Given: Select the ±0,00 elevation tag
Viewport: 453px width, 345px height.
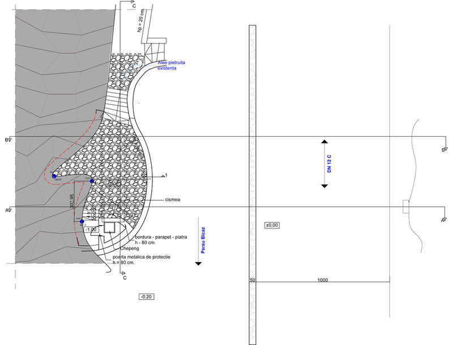Looking at the screenshot, I should coord(272,225).
